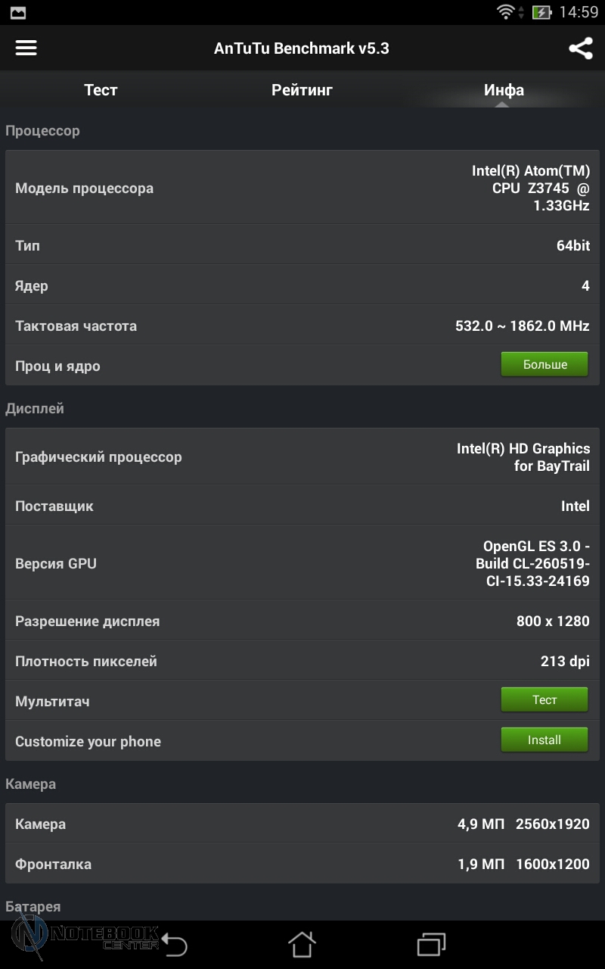Viewport: 605px width, 969px height.
Task: Tap the battery charging status icon
Action: pyautogui.click(x=541, y=12)
